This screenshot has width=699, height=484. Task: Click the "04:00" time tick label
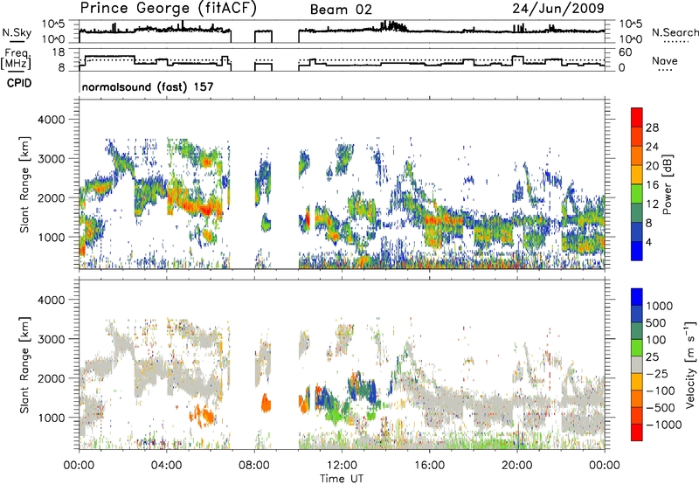(167, 466)
